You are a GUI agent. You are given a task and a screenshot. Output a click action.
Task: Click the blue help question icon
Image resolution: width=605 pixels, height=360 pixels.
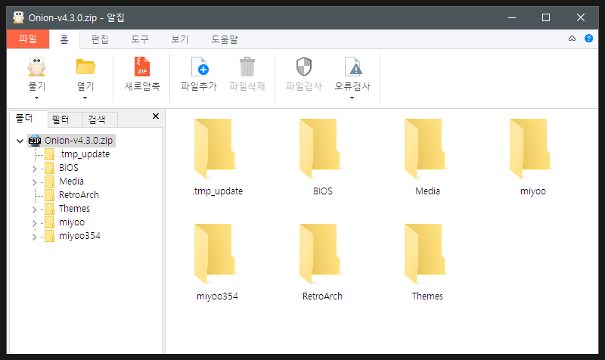[x=589, y=39]
